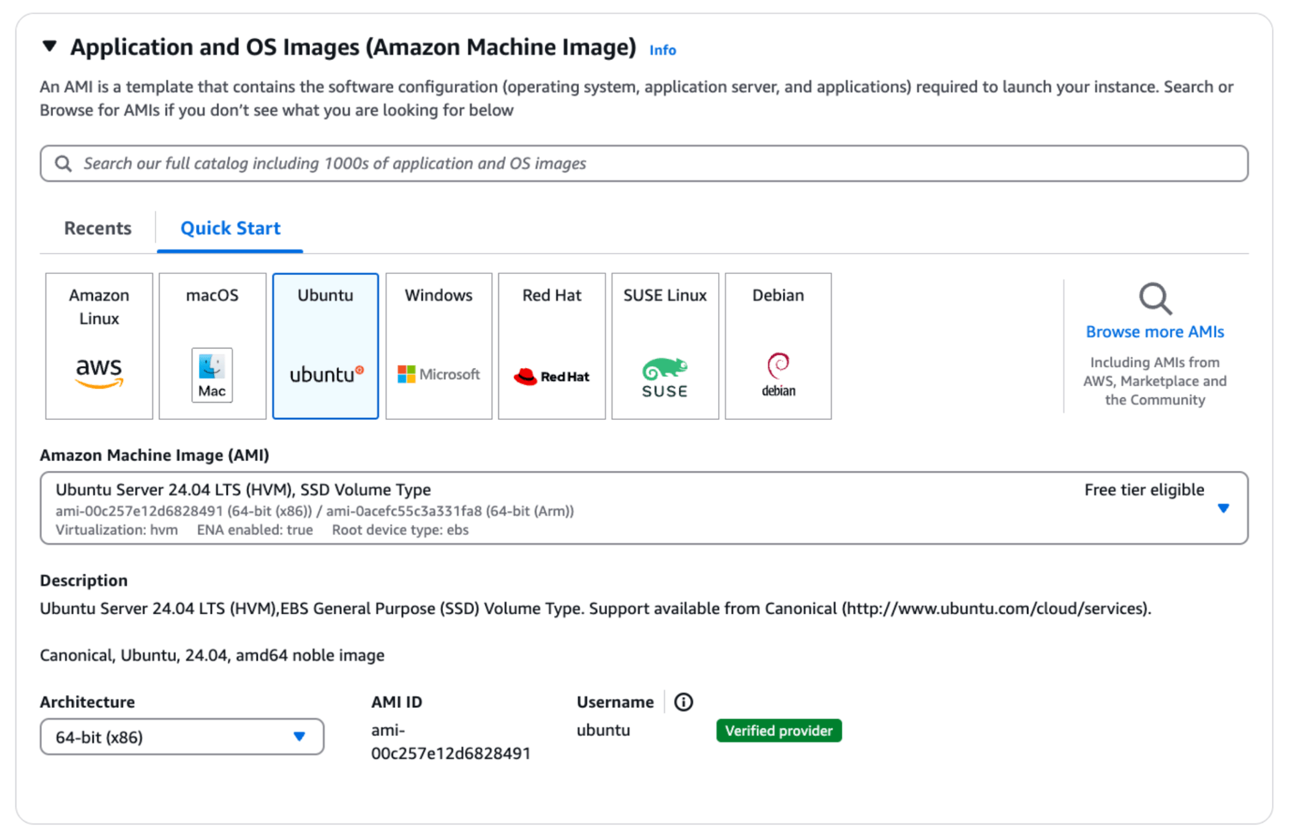Open the Info link beside heading
1294x837 pixels.
tap(662, 50)
